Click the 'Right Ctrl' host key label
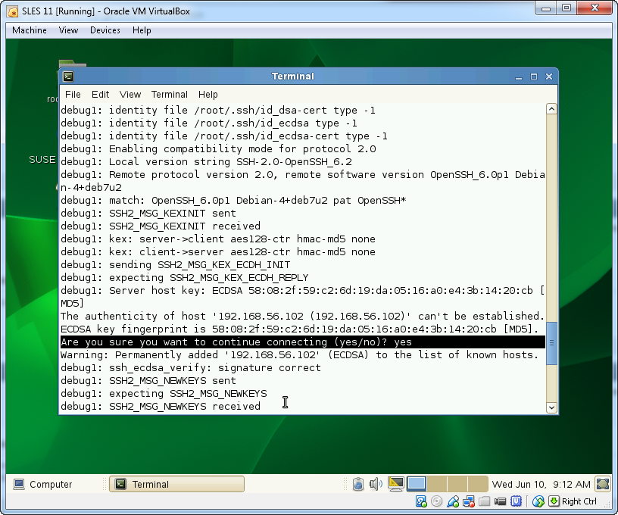Viewport: 618px width, 515px height. click(579, 501)
